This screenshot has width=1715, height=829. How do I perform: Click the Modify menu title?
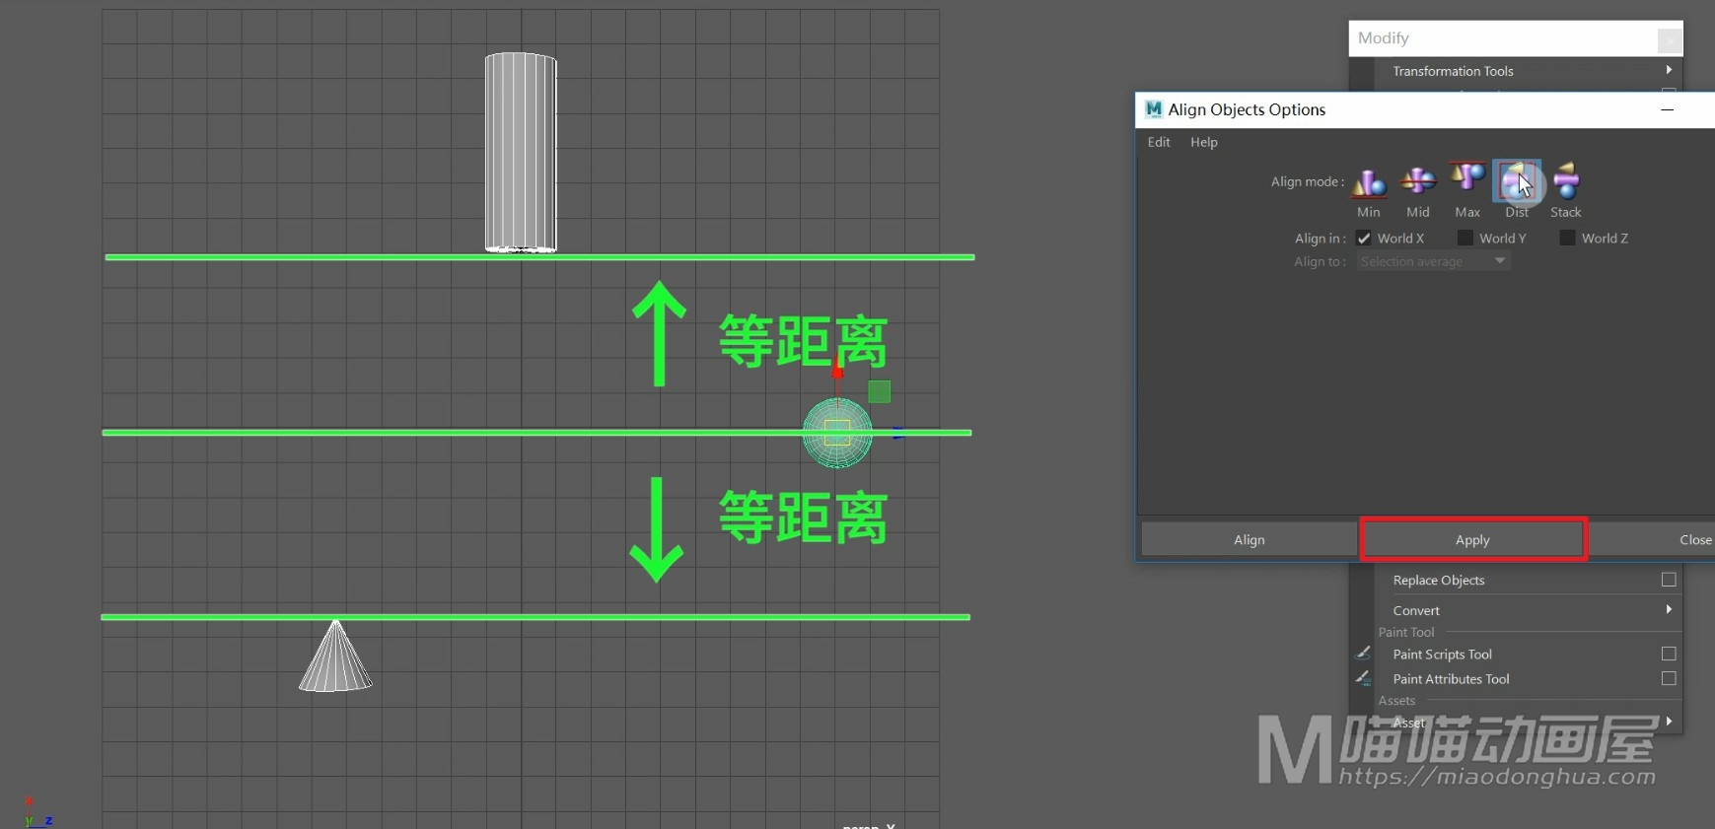click(x=1384, y=38)
